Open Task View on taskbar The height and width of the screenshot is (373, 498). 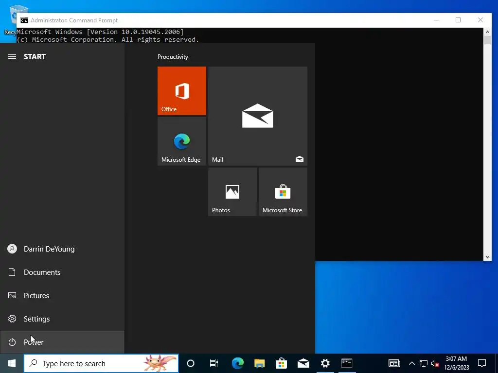(x=214, y=363)
